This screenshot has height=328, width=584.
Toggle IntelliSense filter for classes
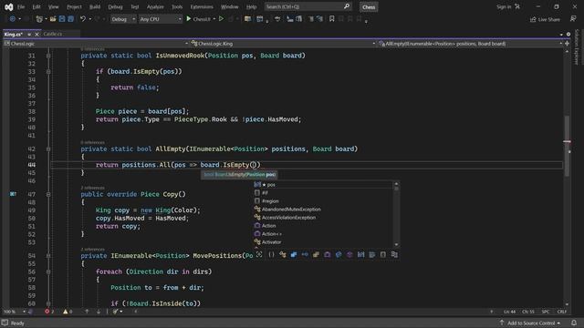click(283, 255)
